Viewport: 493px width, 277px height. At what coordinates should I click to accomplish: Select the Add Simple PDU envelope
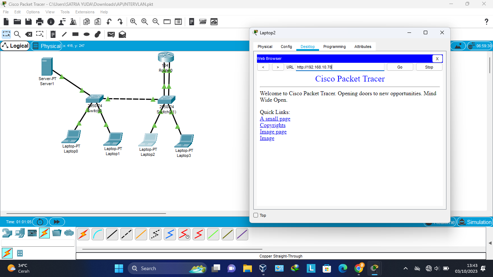point(111,34)
